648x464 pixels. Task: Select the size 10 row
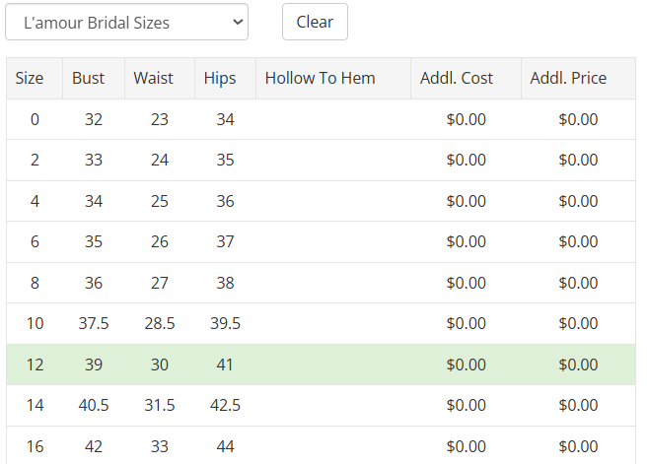click(x=321, y=324)
